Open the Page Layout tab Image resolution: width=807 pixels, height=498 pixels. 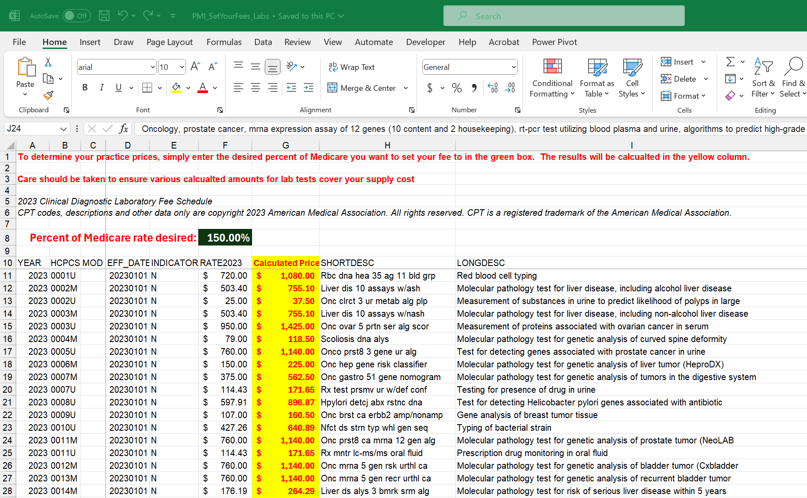pos(169,42)
